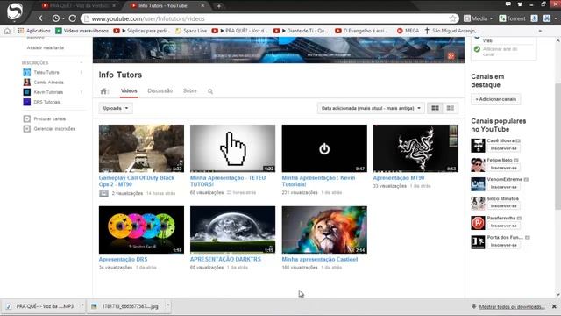Go to channel home tab icon

(103, 91)
